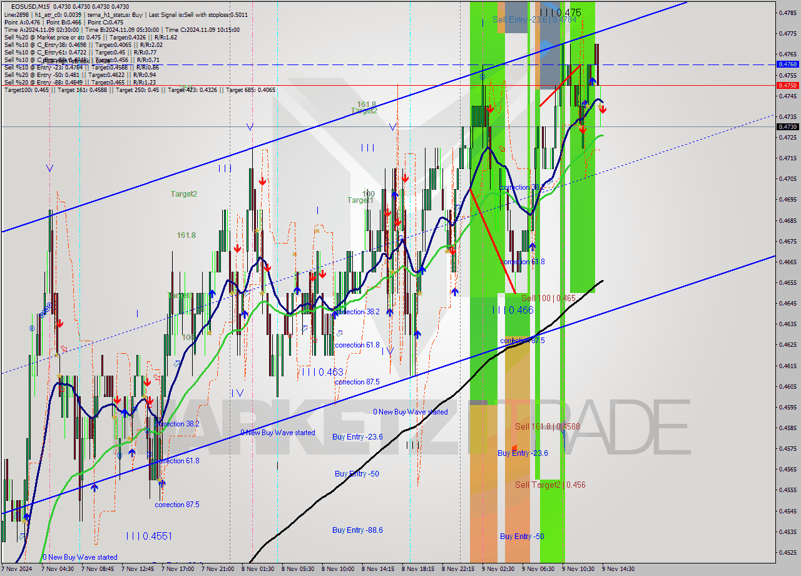
Task: Click the 0.4535 price axis label
Action: point(787,532)
